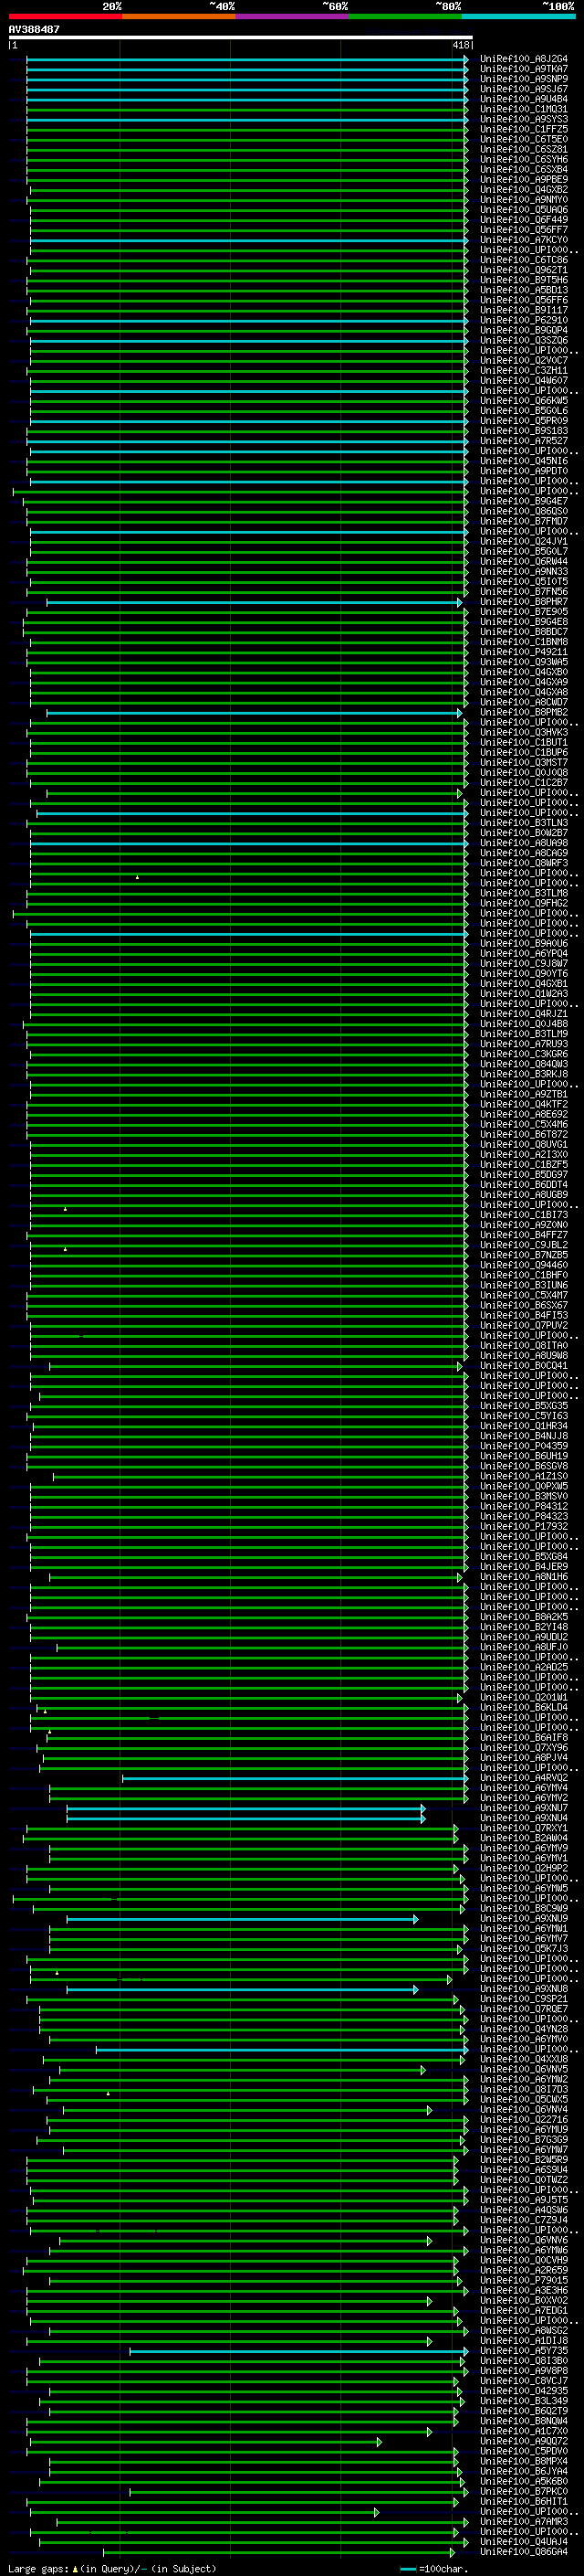The width and height of the screenshot is (584, 2576).
Task: Click the orange ~40% identity legend segment
Action: (179, 16)
